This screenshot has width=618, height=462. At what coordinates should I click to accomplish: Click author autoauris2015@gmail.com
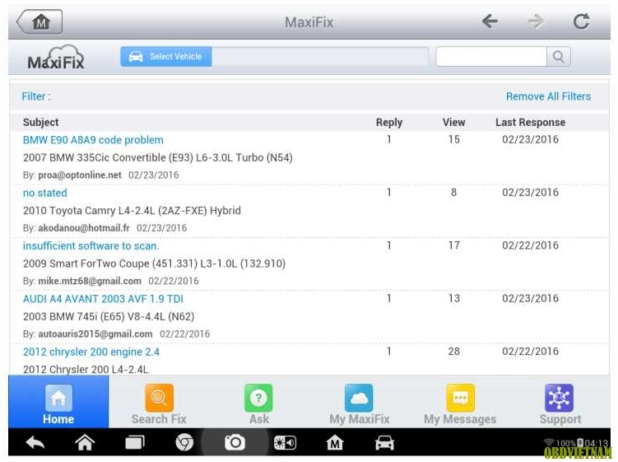click(x=95, y=334)
